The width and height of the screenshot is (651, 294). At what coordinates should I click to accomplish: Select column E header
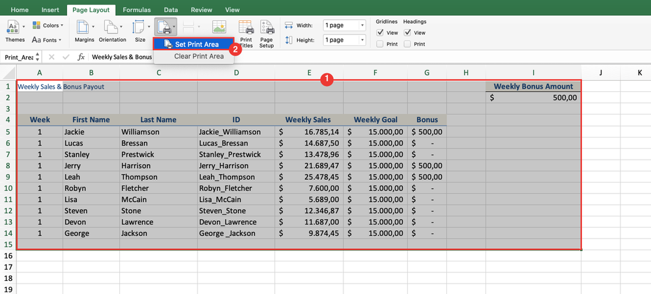(x=309, y=73)
